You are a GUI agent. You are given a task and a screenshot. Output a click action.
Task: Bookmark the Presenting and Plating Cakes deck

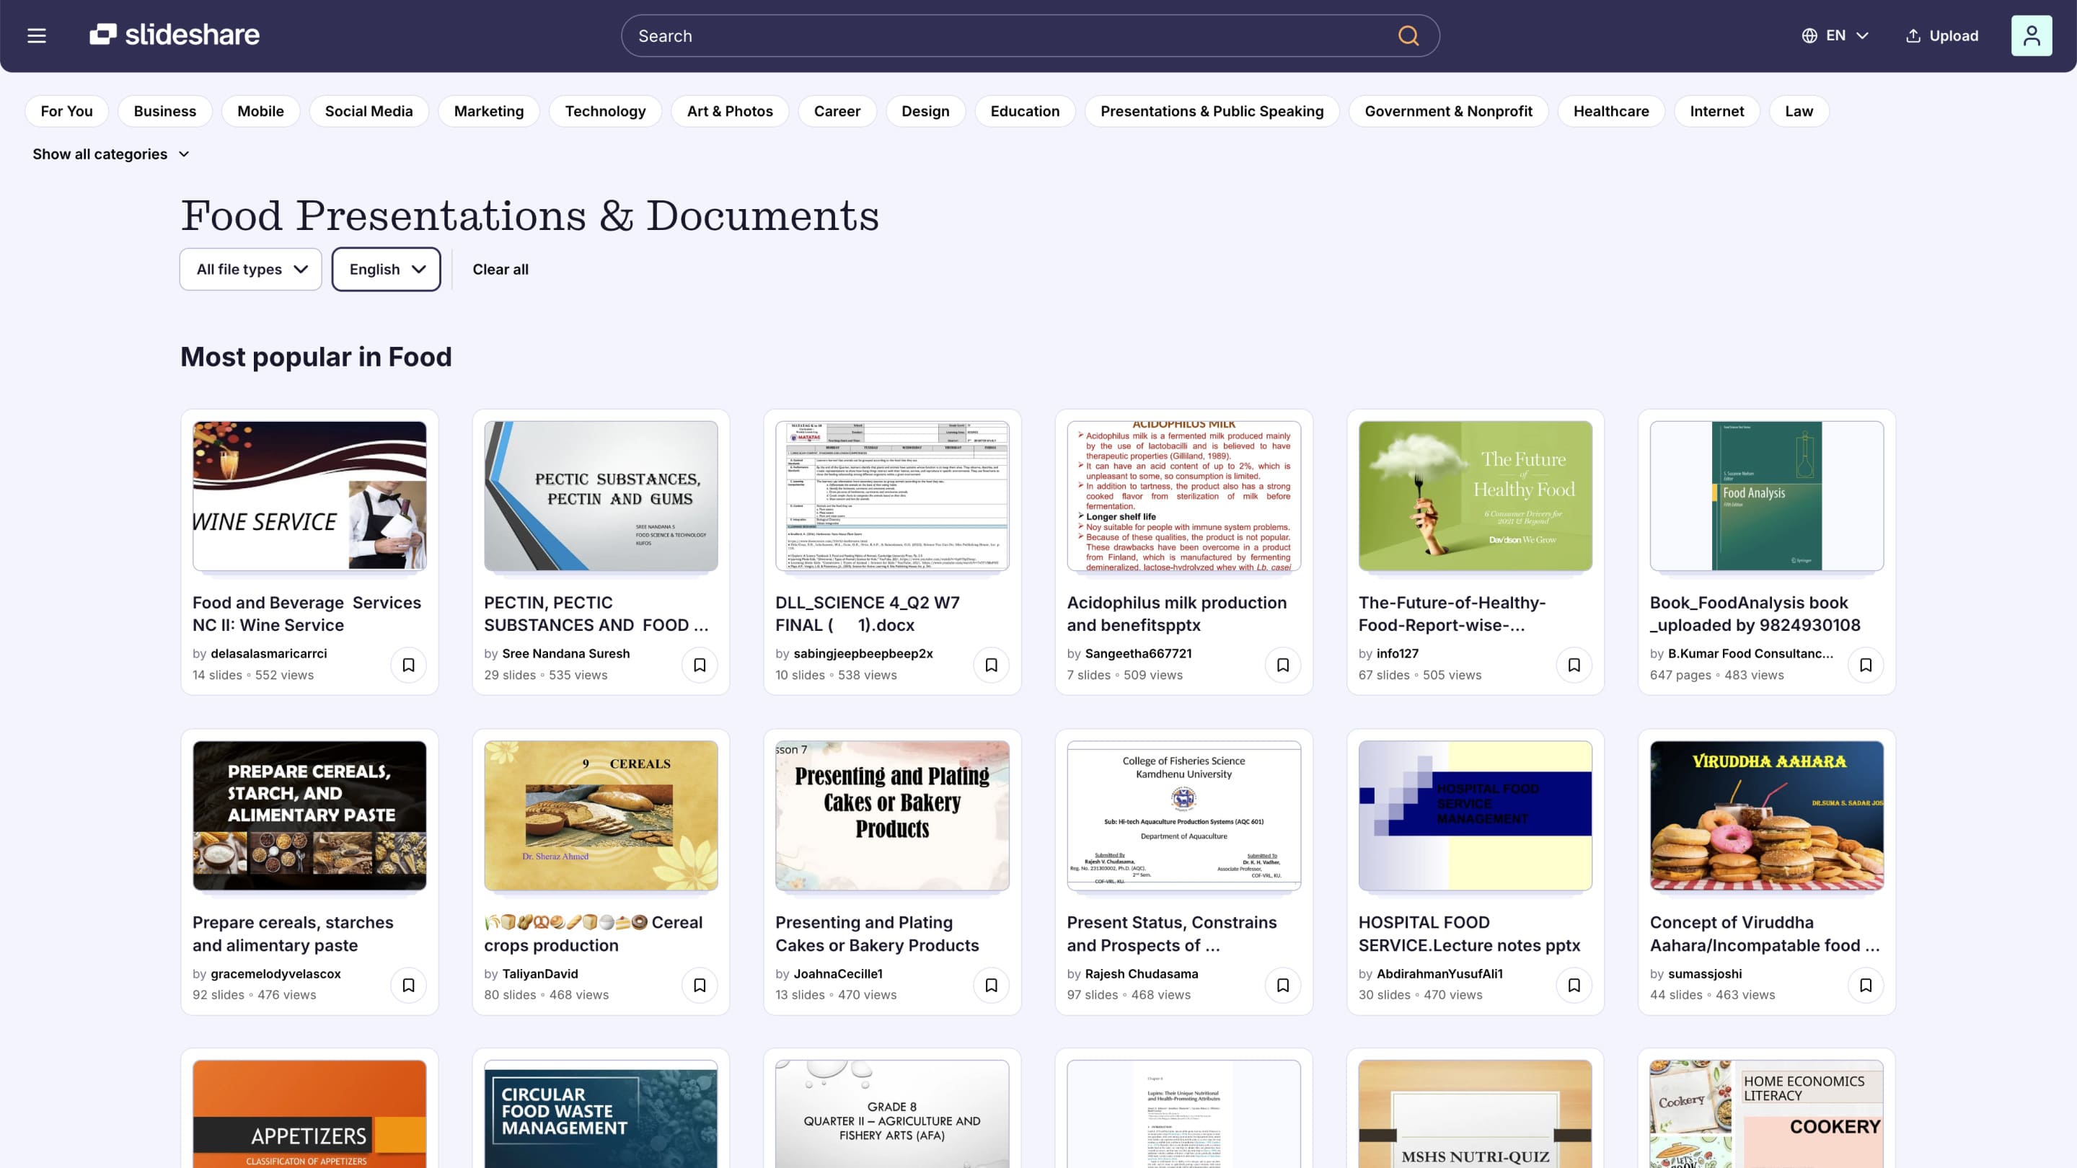coord(990,984)
